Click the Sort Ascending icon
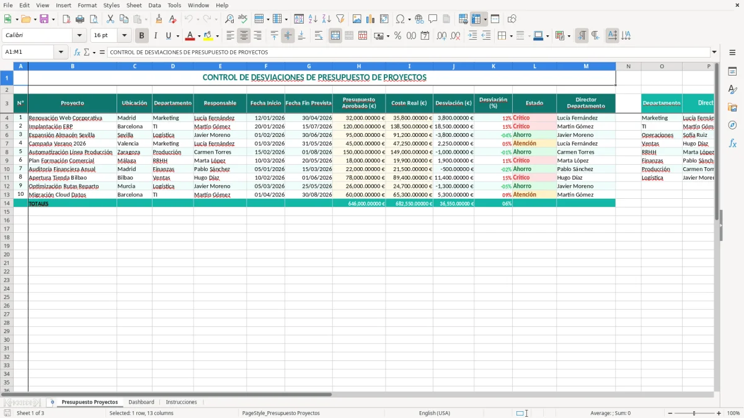The width and height of the screenshot is (744, 418). pos(313,19)
